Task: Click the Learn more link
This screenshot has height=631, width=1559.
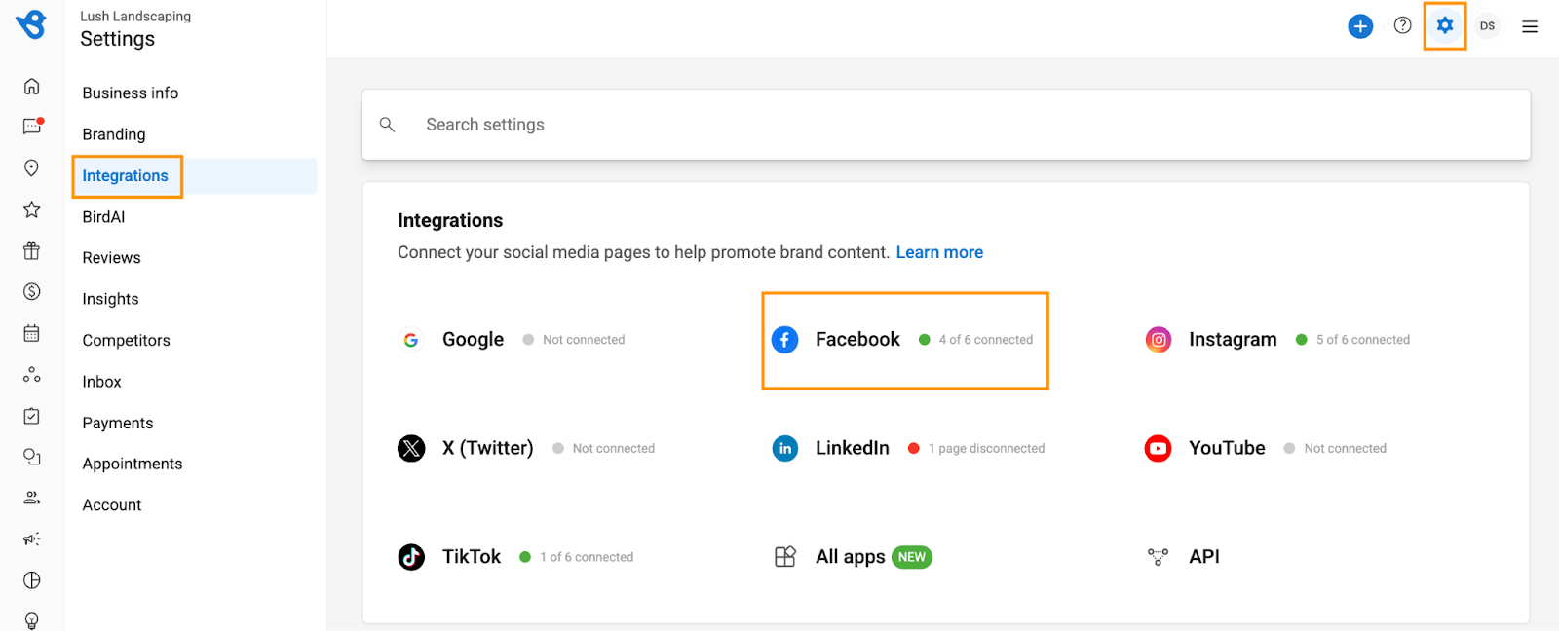Action: (939, 252)
